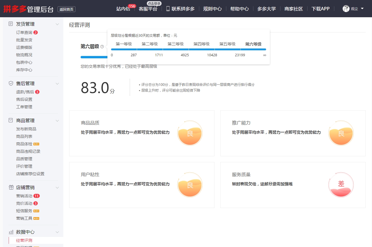
Task: Open 规则中心 in top navigation
Action: pyautogui.click(x=212, y=9)
